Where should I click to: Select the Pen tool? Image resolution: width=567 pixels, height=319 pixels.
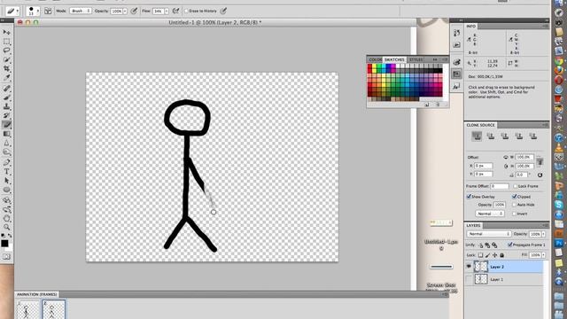[x=6, y=162]
